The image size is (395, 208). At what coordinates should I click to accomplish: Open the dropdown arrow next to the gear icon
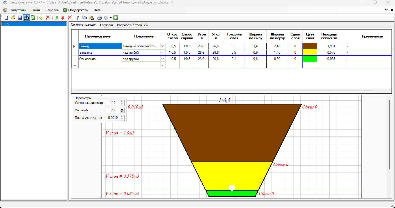point(111,18)
